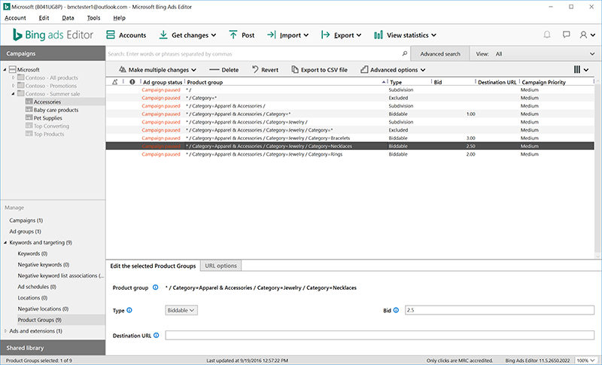Open the Edit menu
602x365 pixels.
[x=44, y=17]
